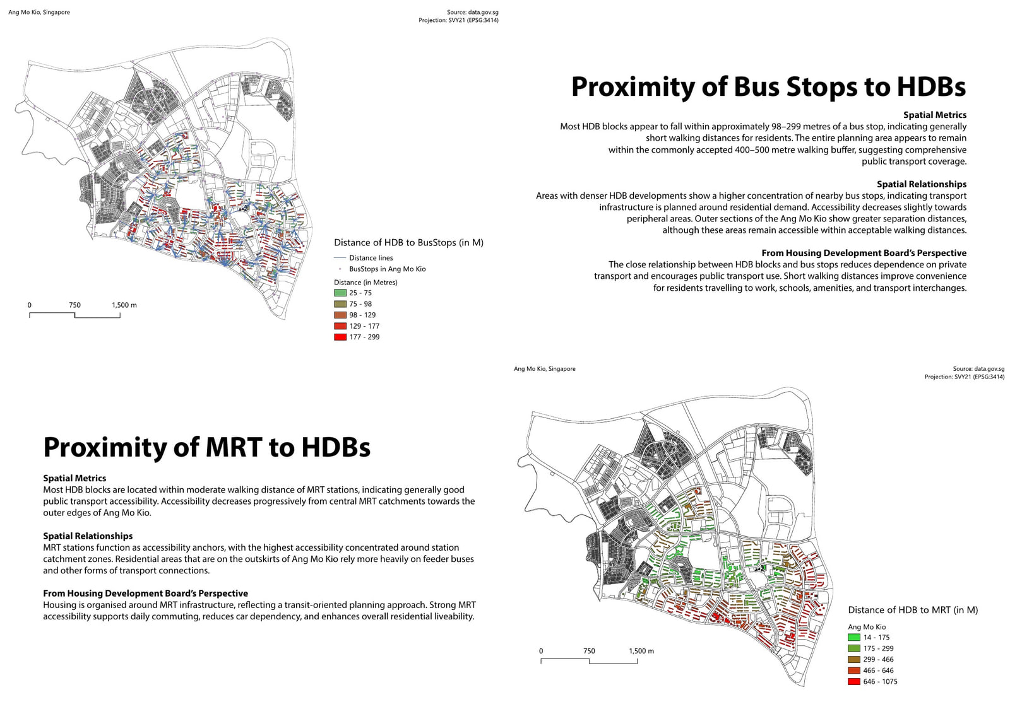Click the red 646 - 1075 MRT swatch

pyautogui.click(x=854, y=682)
